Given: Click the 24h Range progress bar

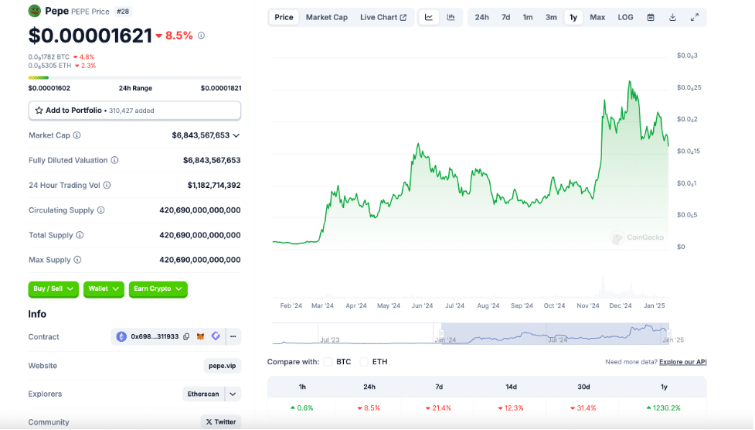Looking at the screenshot, I should [x=134, y=77].
